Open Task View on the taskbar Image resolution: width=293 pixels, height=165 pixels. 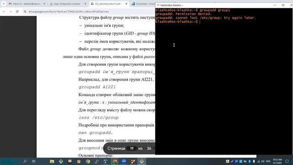[x=33, y=161]
